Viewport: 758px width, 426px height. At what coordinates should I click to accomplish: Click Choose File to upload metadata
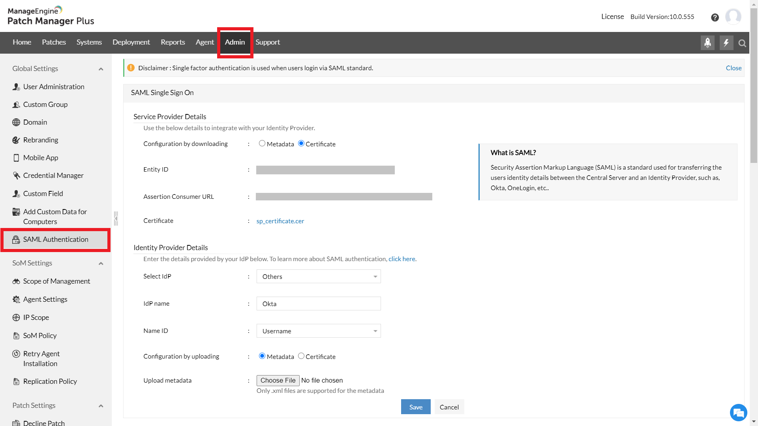coord(278,380)
